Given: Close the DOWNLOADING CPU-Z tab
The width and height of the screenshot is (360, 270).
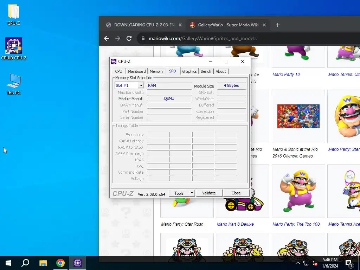Looking at the screenshot, I should point(180,25).
